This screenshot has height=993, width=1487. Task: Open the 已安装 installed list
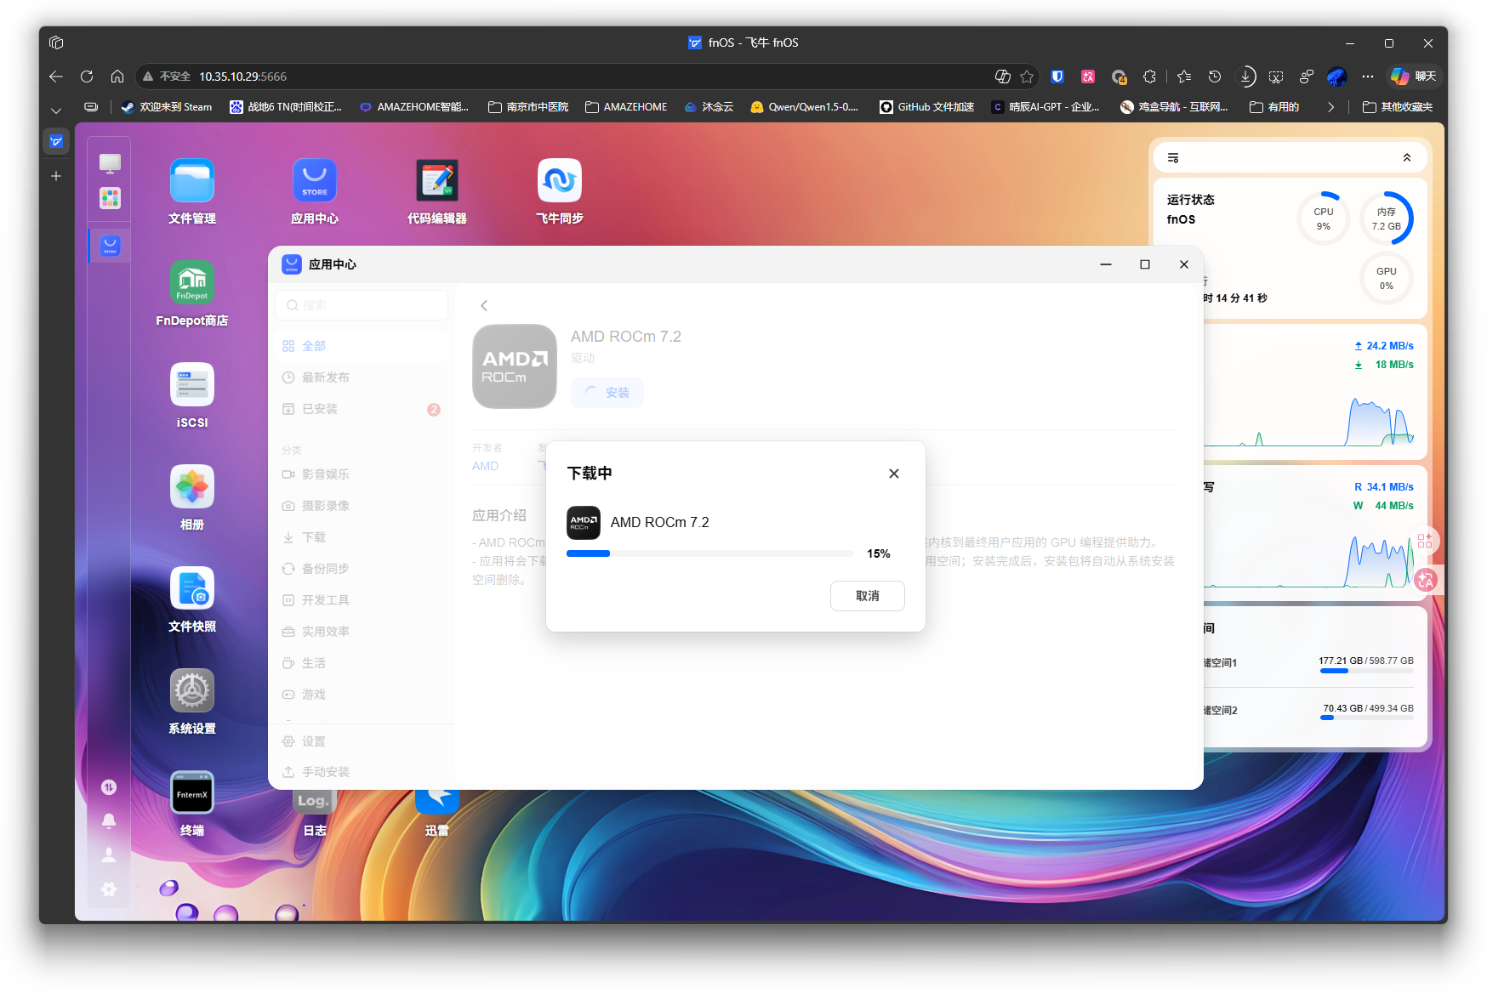(362, 409)
